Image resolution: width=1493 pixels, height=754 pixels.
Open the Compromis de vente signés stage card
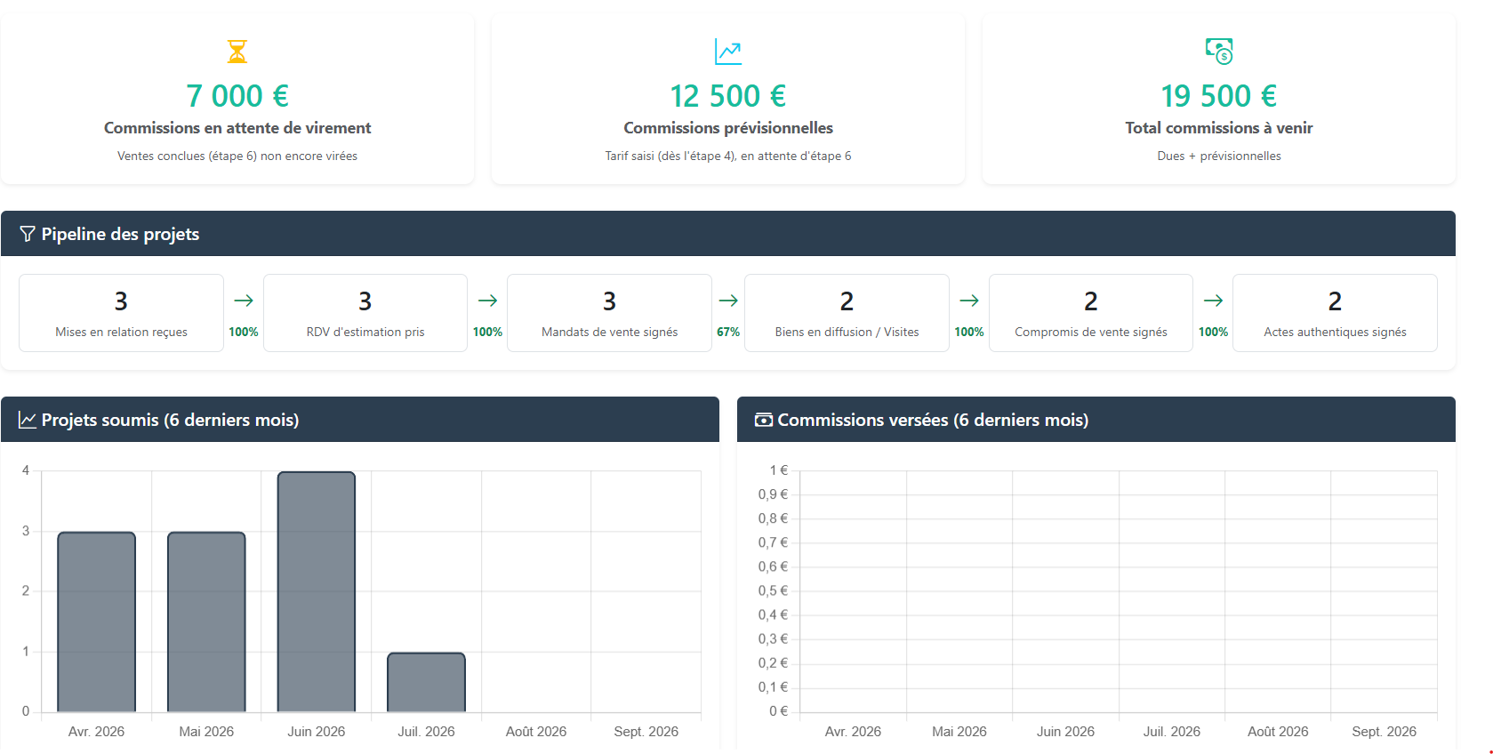[1091, 313]
